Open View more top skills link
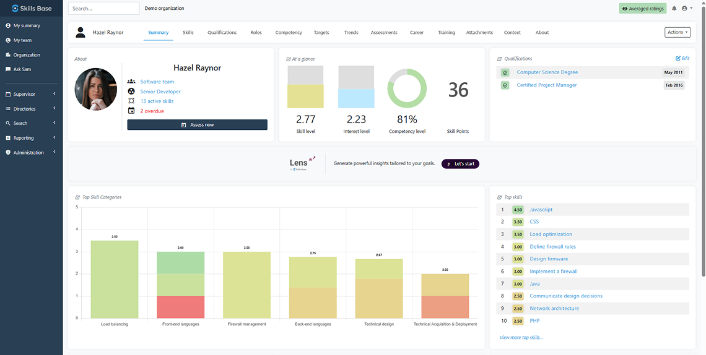706x355 pixels. (x=521, y=338)
